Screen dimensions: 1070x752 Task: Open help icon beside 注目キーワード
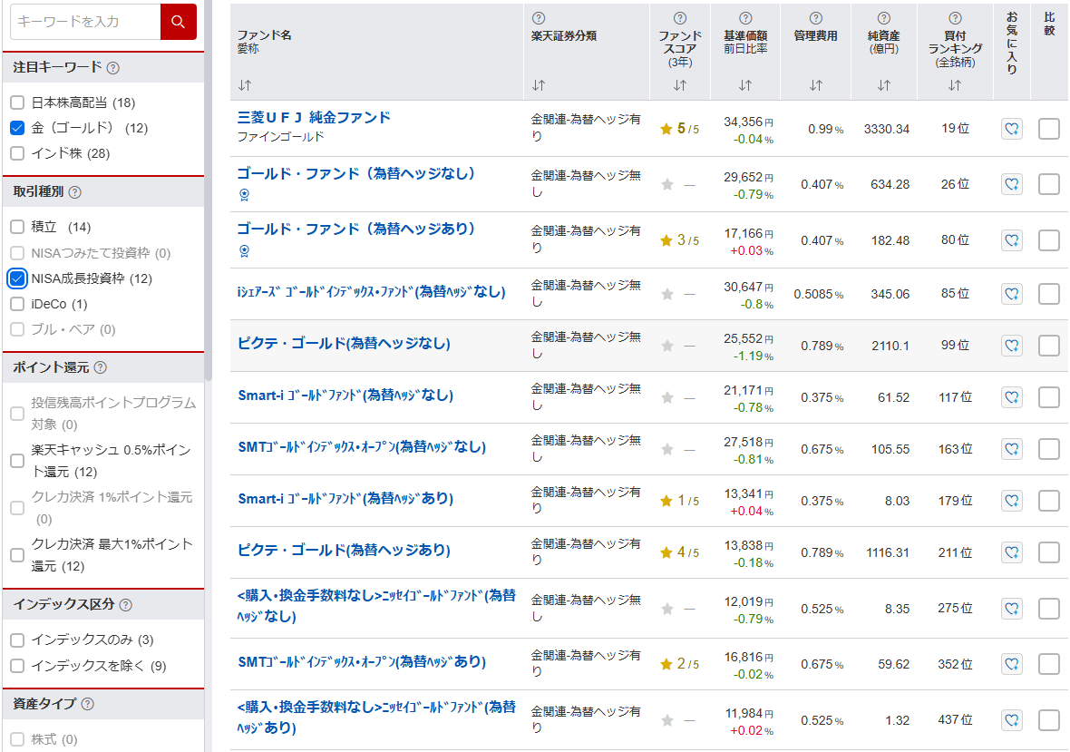pyautogui.click(x=113, y=67)
